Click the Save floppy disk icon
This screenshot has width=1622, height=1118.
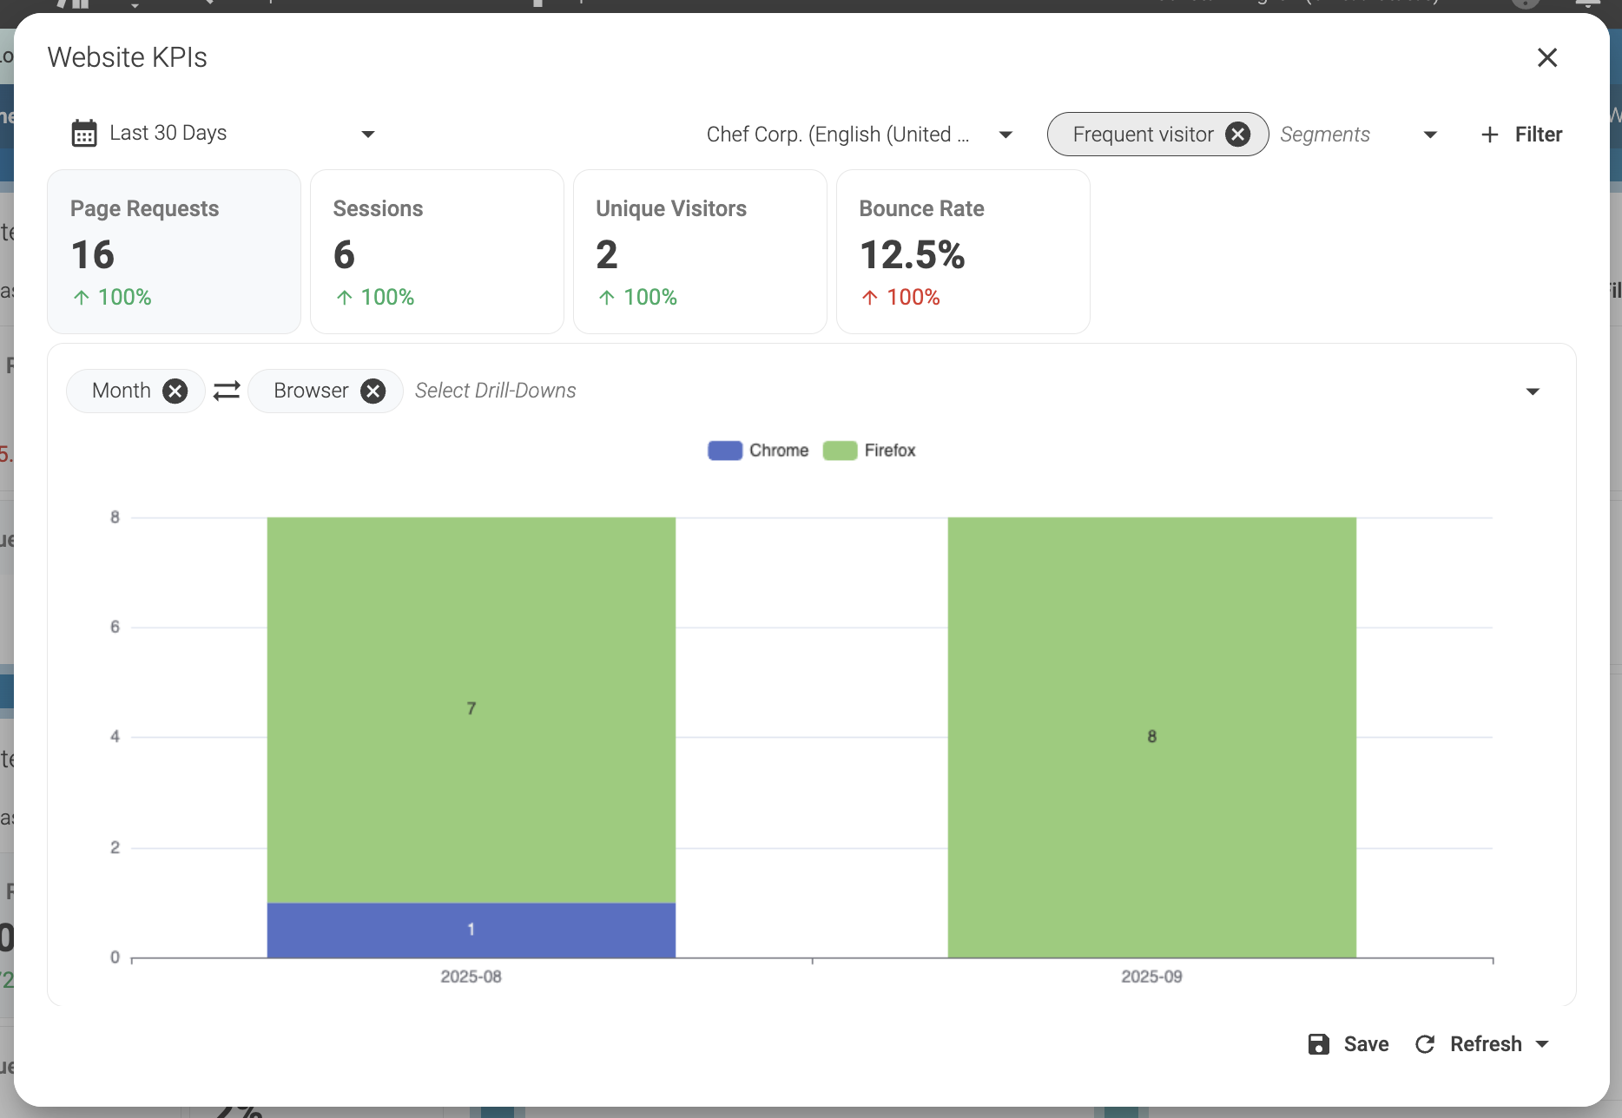(1319, 1044)
